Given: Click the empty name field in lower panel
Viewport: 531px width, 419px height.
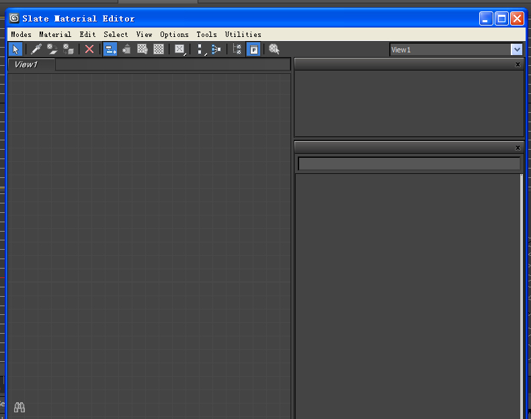Looking at the screenshot, I should [409, 164].
